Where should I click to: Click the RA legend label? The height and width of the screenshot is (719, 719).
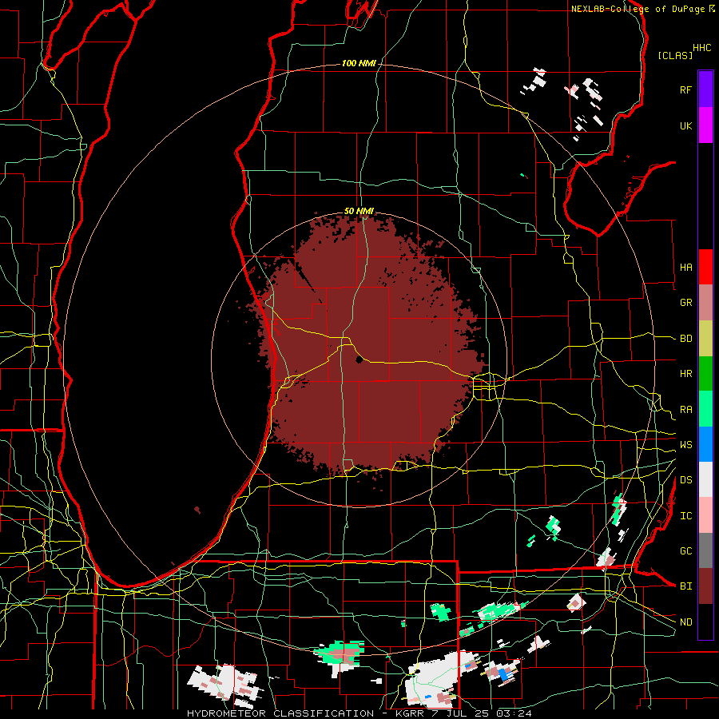685,410
